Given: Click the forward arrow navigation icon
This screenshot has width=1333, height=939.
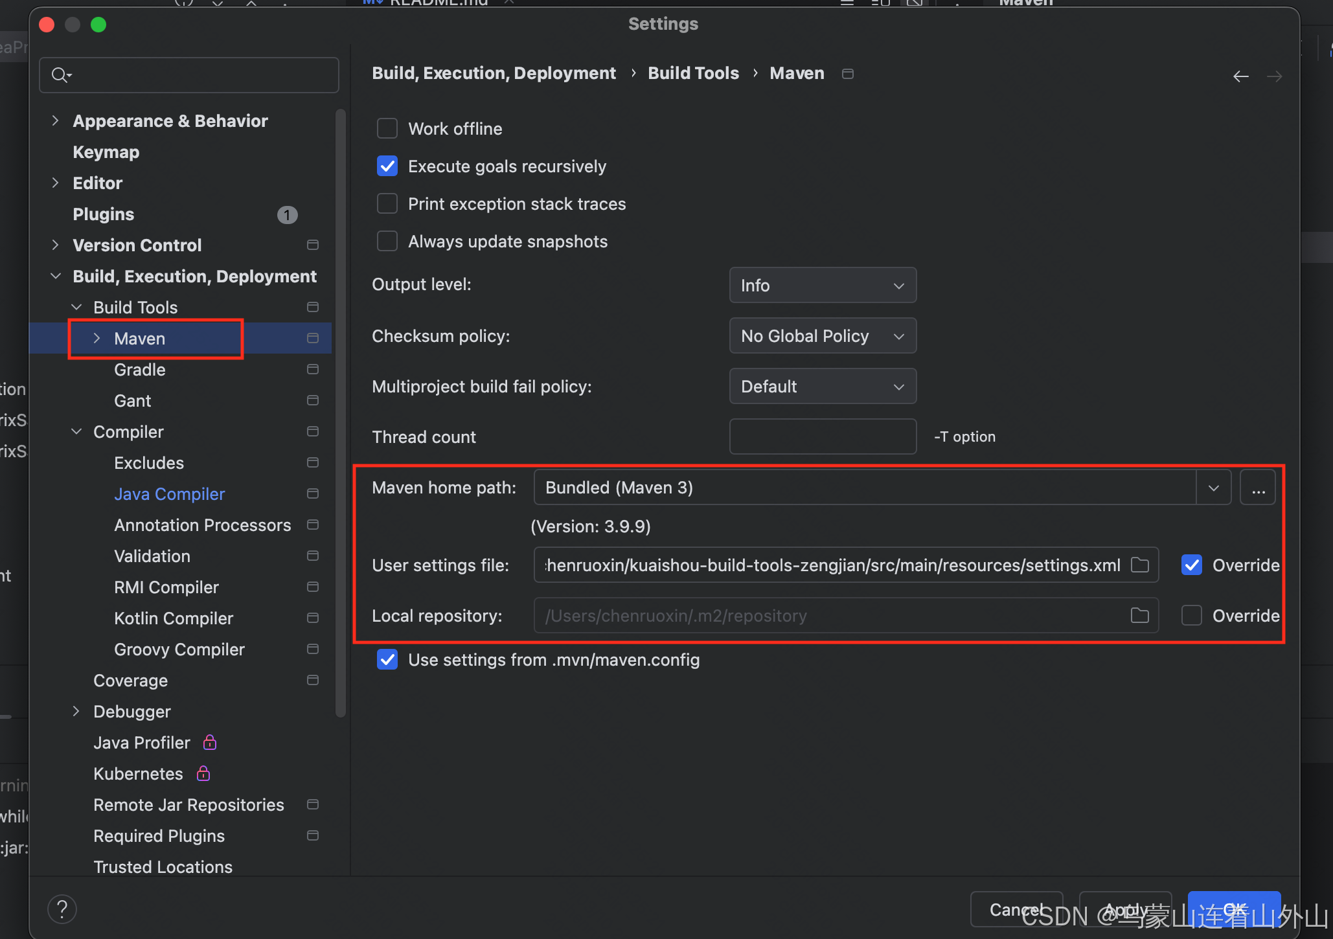Looking at the screenshot, I should coord(1274,76).
